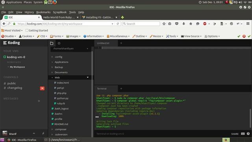This screenshot has height=142, width=252.
Task: Open the Web folder dropdown arrow
Action: coord(87,77)
